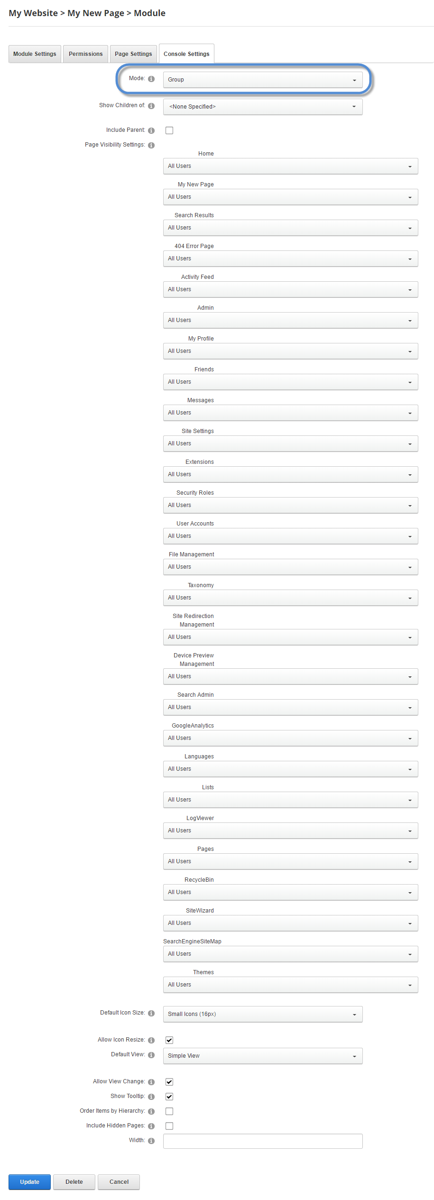
Task: Click the Include Parent info icon
Action: (151, 130)
